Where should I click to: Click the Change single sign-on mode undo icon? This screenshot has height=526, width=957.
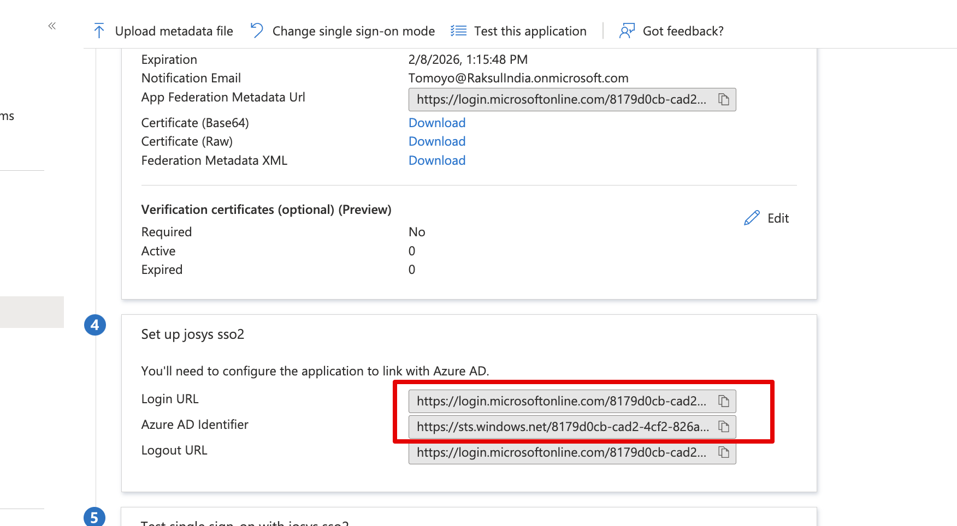point(256,31)
